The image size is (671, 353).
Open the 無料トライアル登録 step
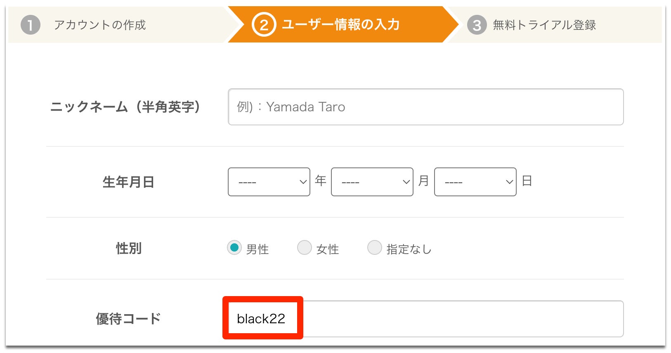[x=544, y=25]
